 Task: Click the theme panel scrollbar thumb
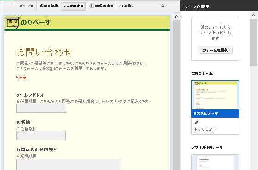253,43
